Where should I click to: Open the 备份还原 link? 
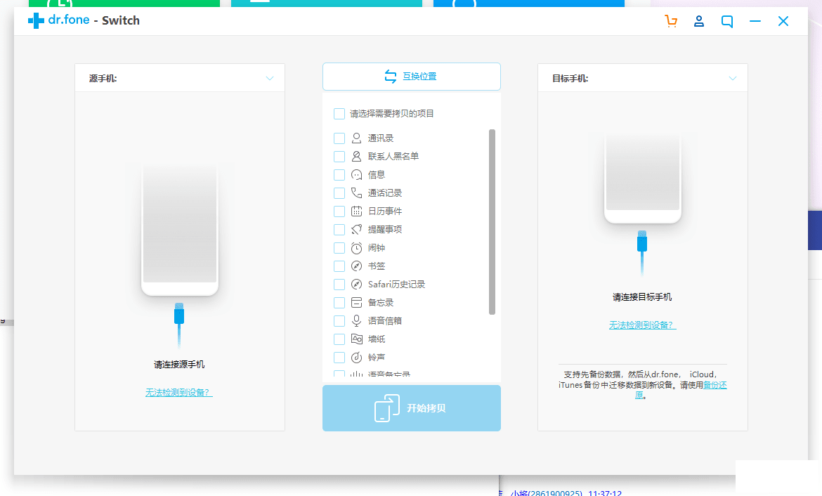click(715, 385)
